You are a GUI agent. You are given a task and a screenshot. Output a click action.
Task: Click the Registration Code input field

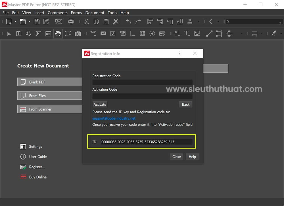coord(142,82)
